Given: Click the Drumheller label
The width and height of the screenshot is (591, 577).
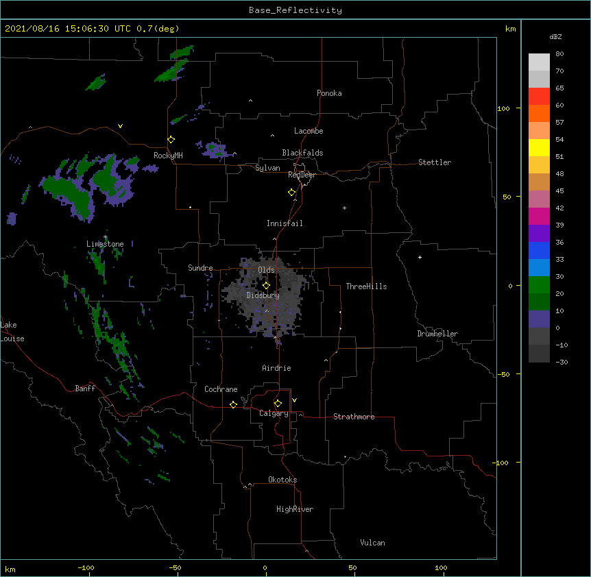Looking at the screenshot, I should tap(437, 334).
